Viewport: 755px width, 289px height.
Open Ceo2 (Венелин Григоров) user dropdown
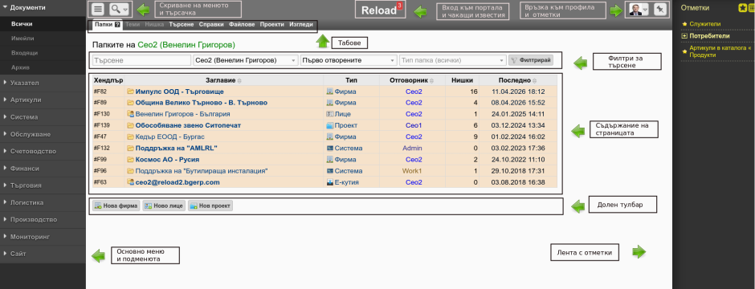[x=246, y=60]
